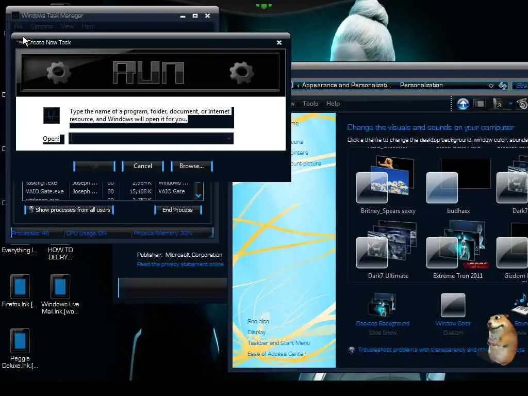Click the 15,108 K memory value
This screenshot has width=528, height=396.
(x=140, y=191)
